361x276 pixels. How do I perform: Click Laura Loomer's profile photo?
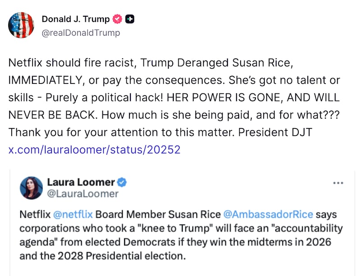click(x=31, y=188)
